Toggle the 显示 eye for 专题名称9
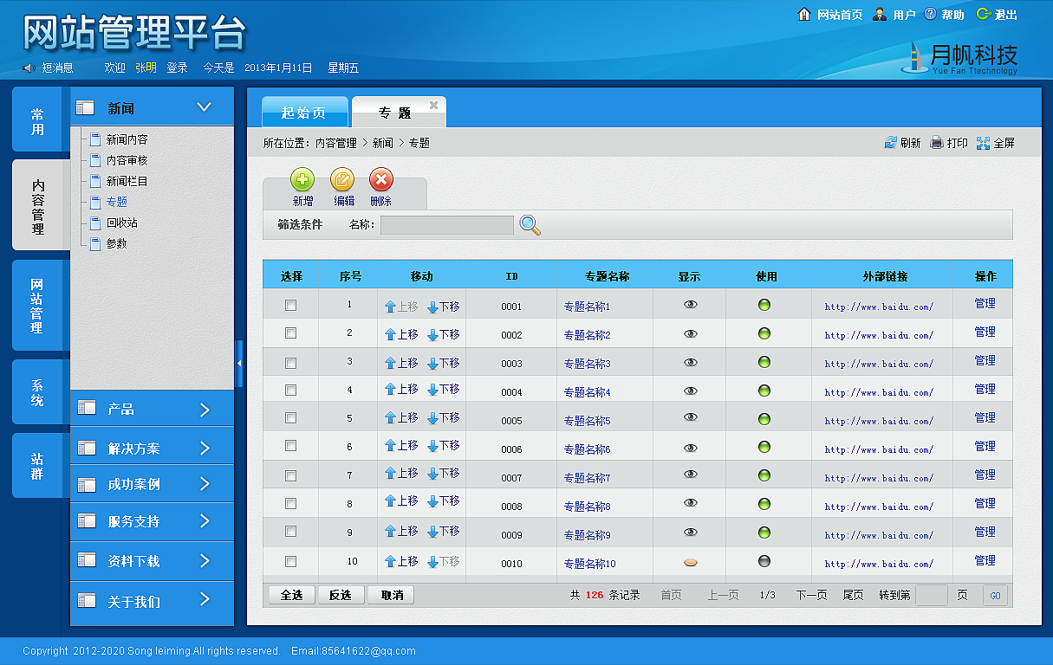Viewport: 1053px width, 665px height. click(691, 533)
